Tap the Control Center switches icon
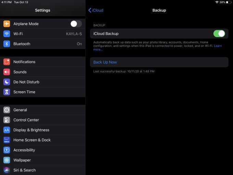This screenshot has width=233, height=175. coord(7,120)
